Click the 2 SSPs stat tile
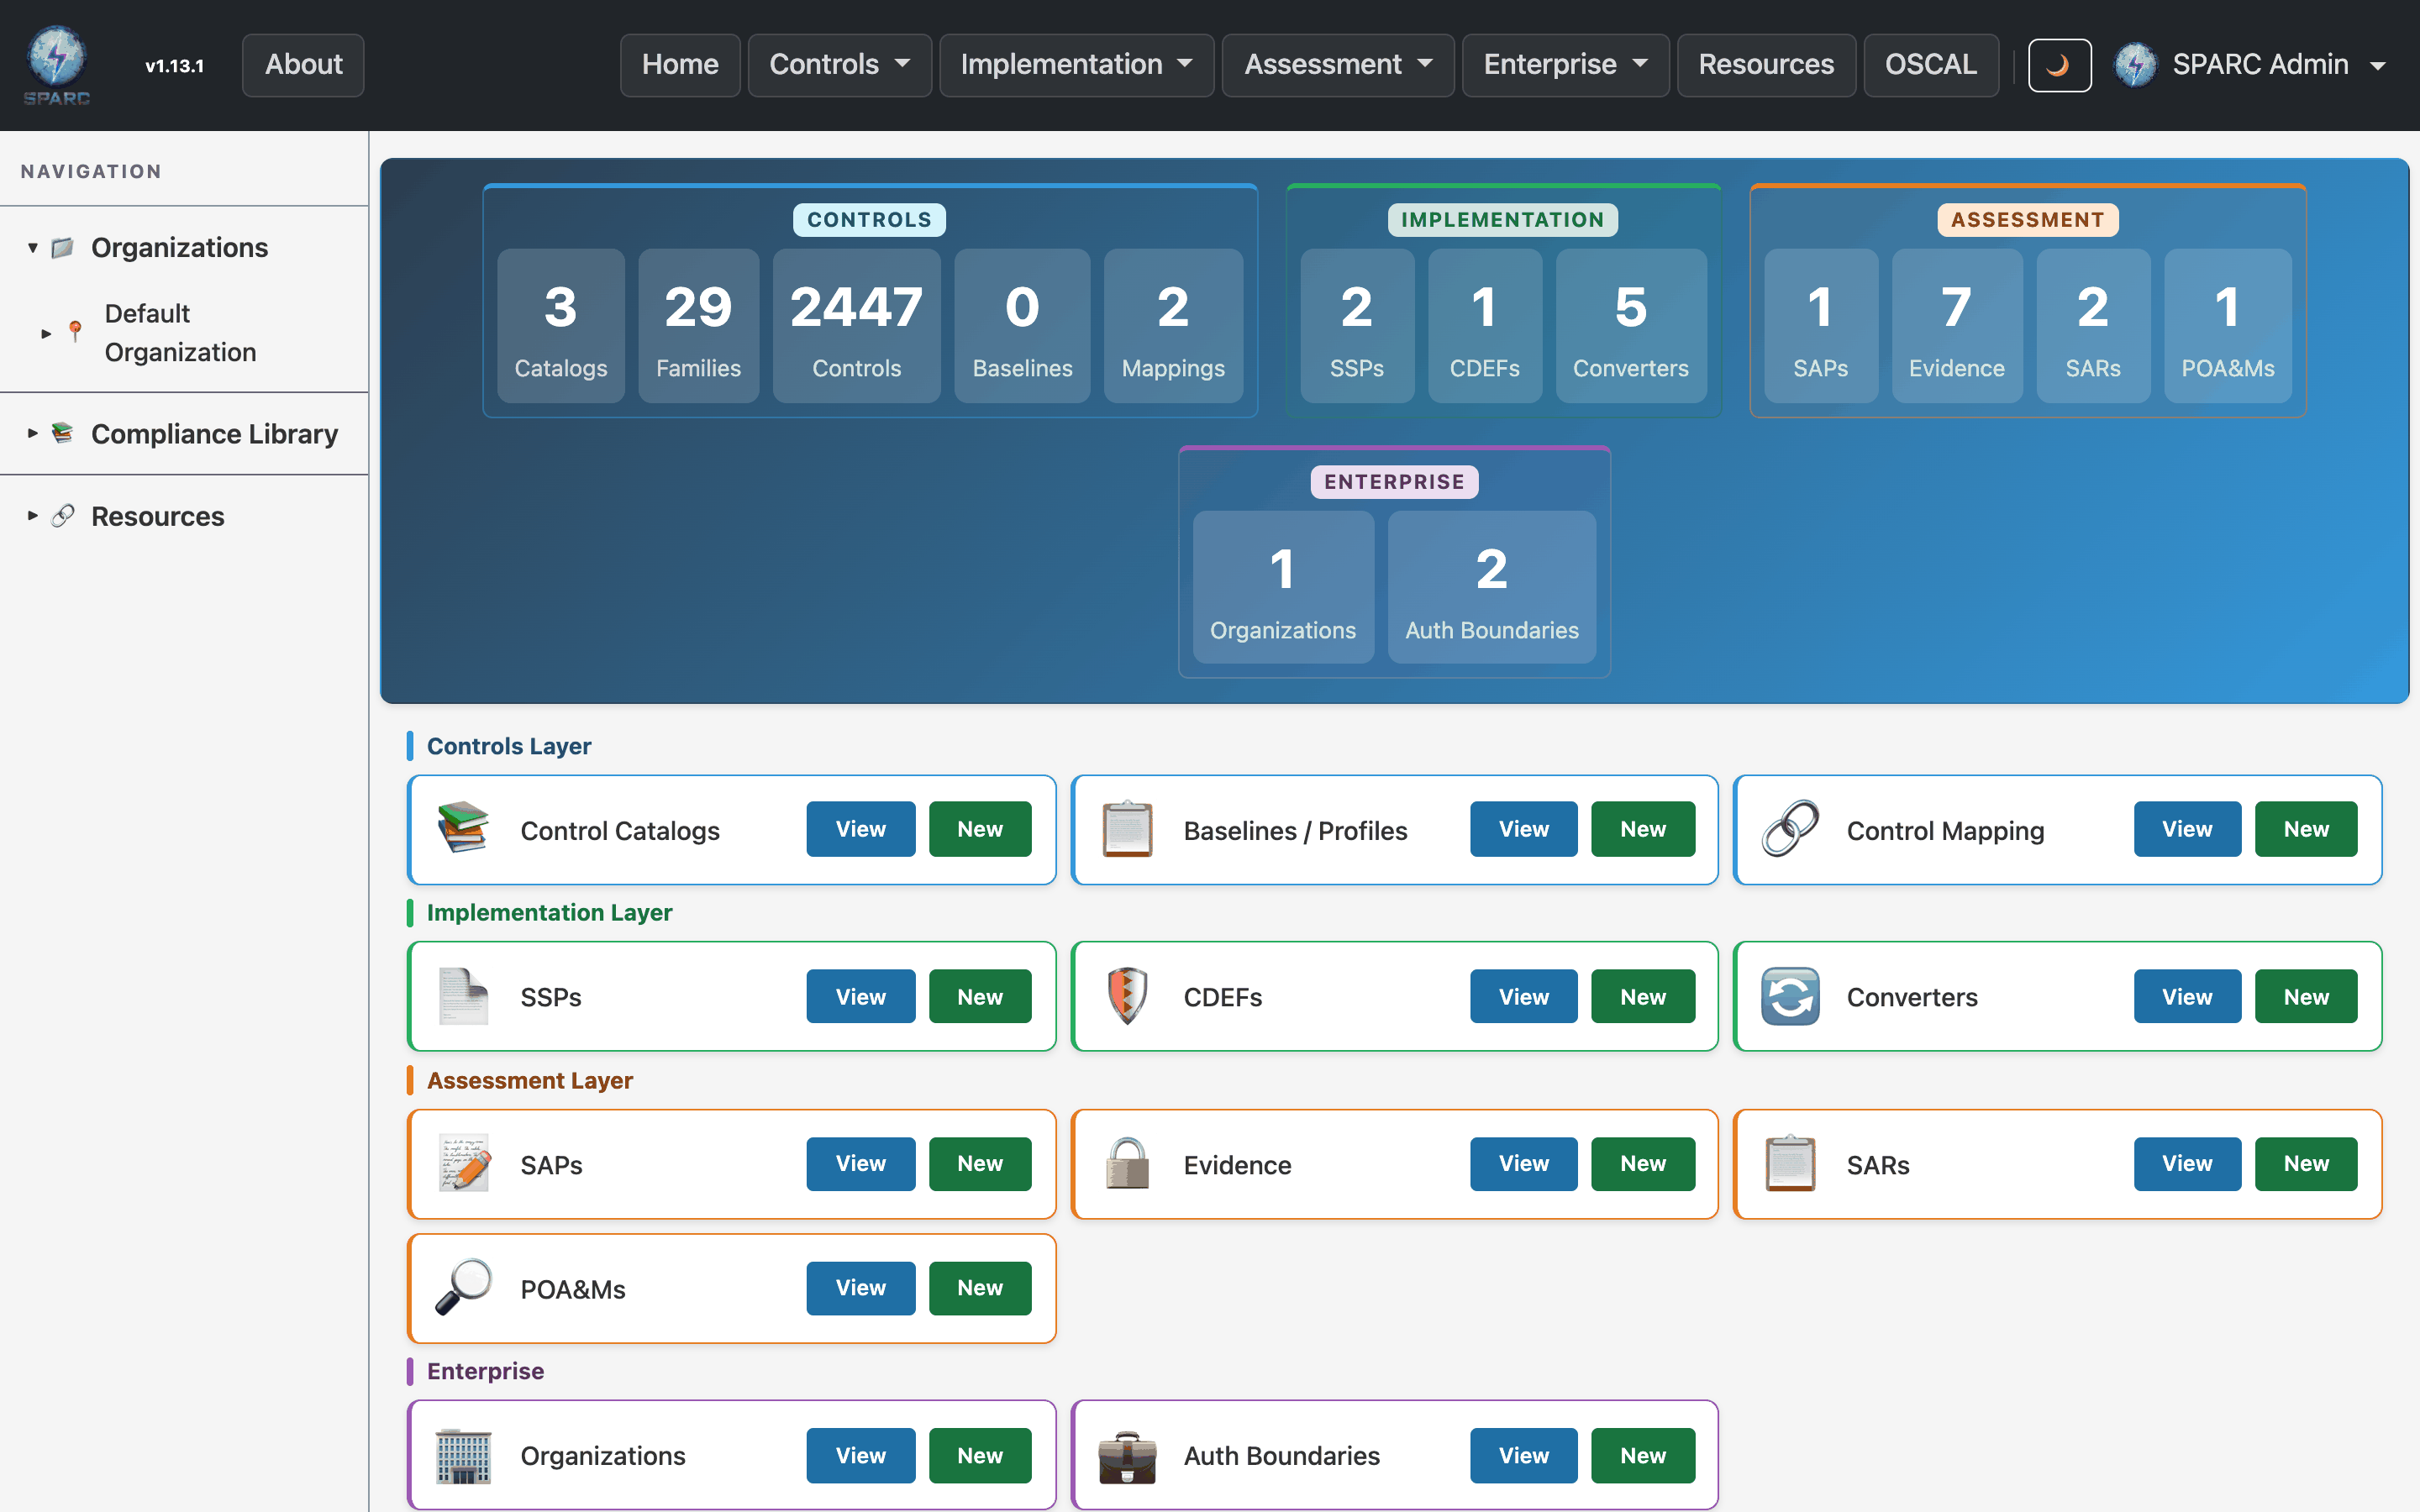This screenshot has width=2420, height=1512. [x=1357, y=326]
